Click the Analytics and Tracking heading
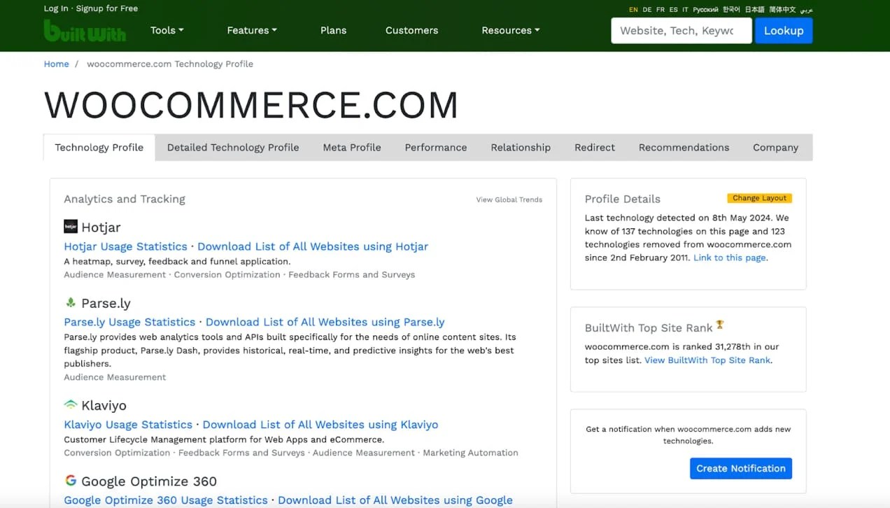890x508 pixels. [x=125, y=199]
